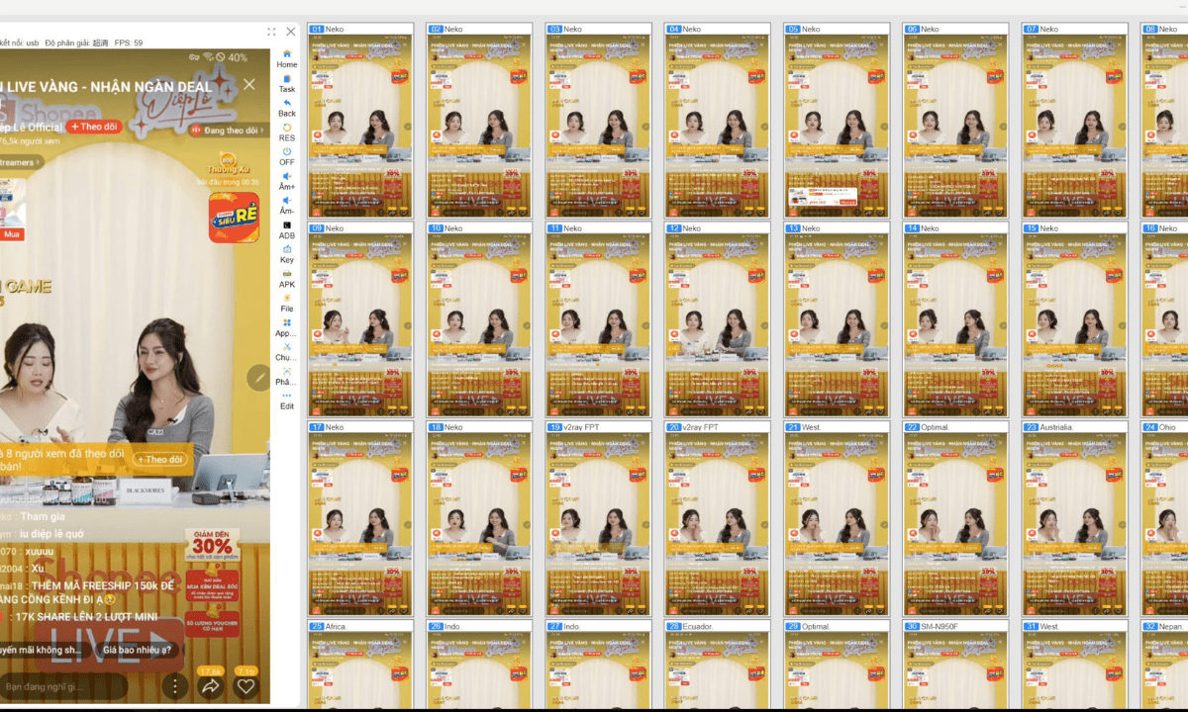Raise volume with the Âm+ icon
Screen dimensions: 1188x712
click(287, 180)
